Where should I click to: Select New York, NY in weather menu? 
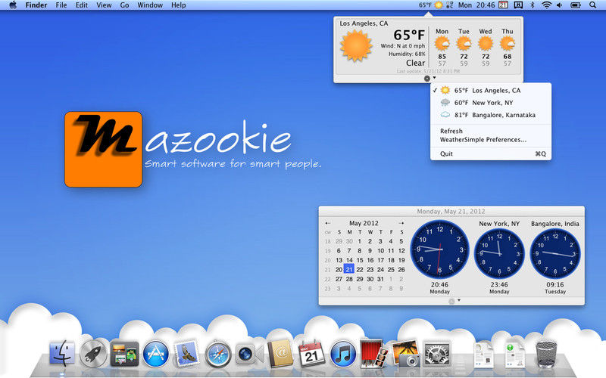pyautogui.click(x=490, y=103)
